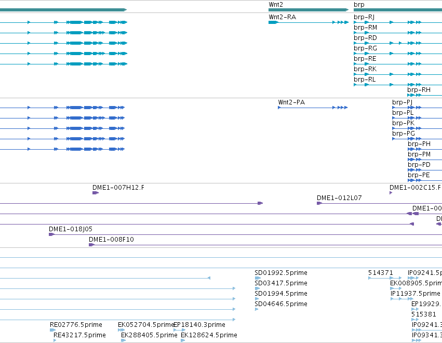Select the brp-RG transcript label
The image size is (442, 343).
[365, 48]
